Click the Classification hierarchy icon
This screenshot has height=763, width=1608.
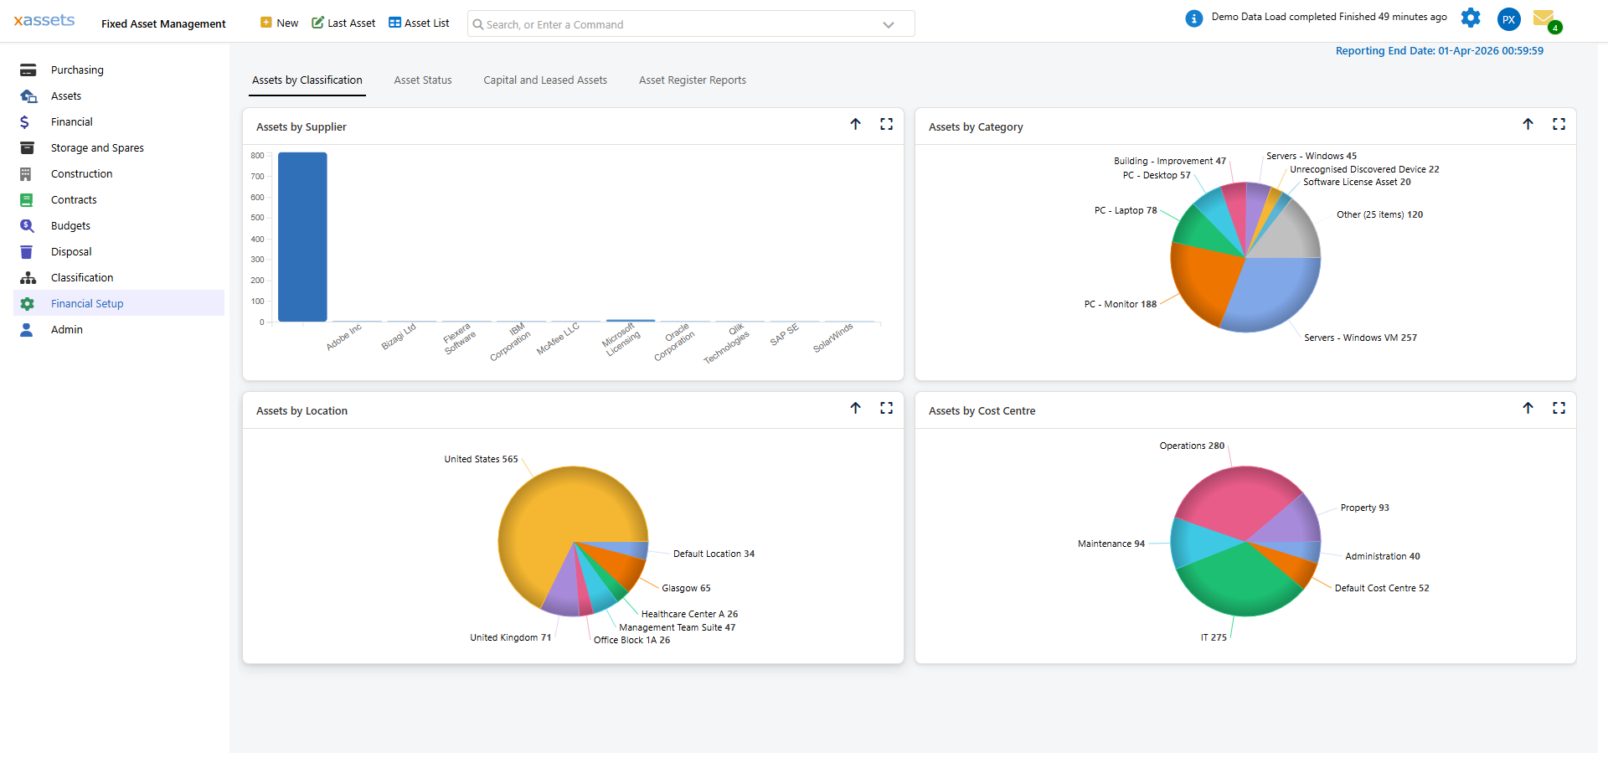pyautogui.click(x=27, y=277)
